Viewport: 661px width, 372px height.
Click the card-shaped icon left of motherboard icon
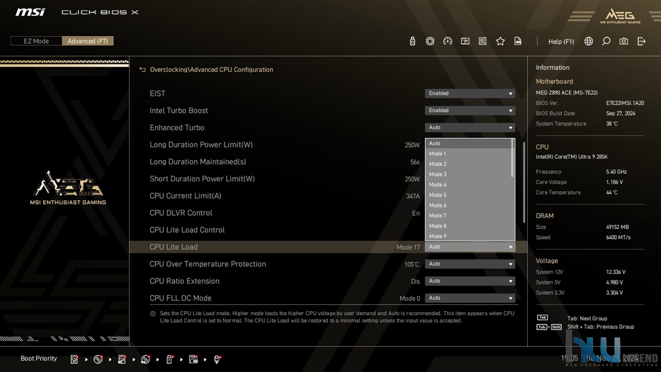tap(465, 41)
